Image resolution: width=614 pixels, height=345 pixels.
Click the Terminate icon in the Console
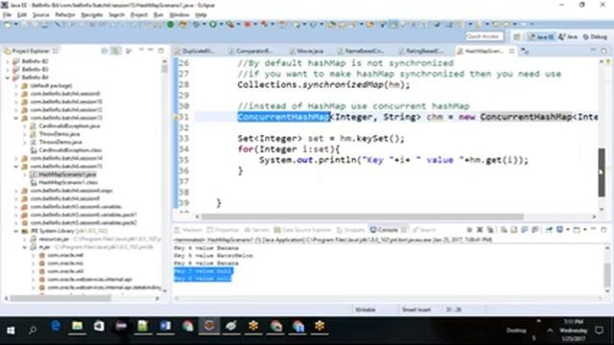pyautogui.click(x=469, y=230)
